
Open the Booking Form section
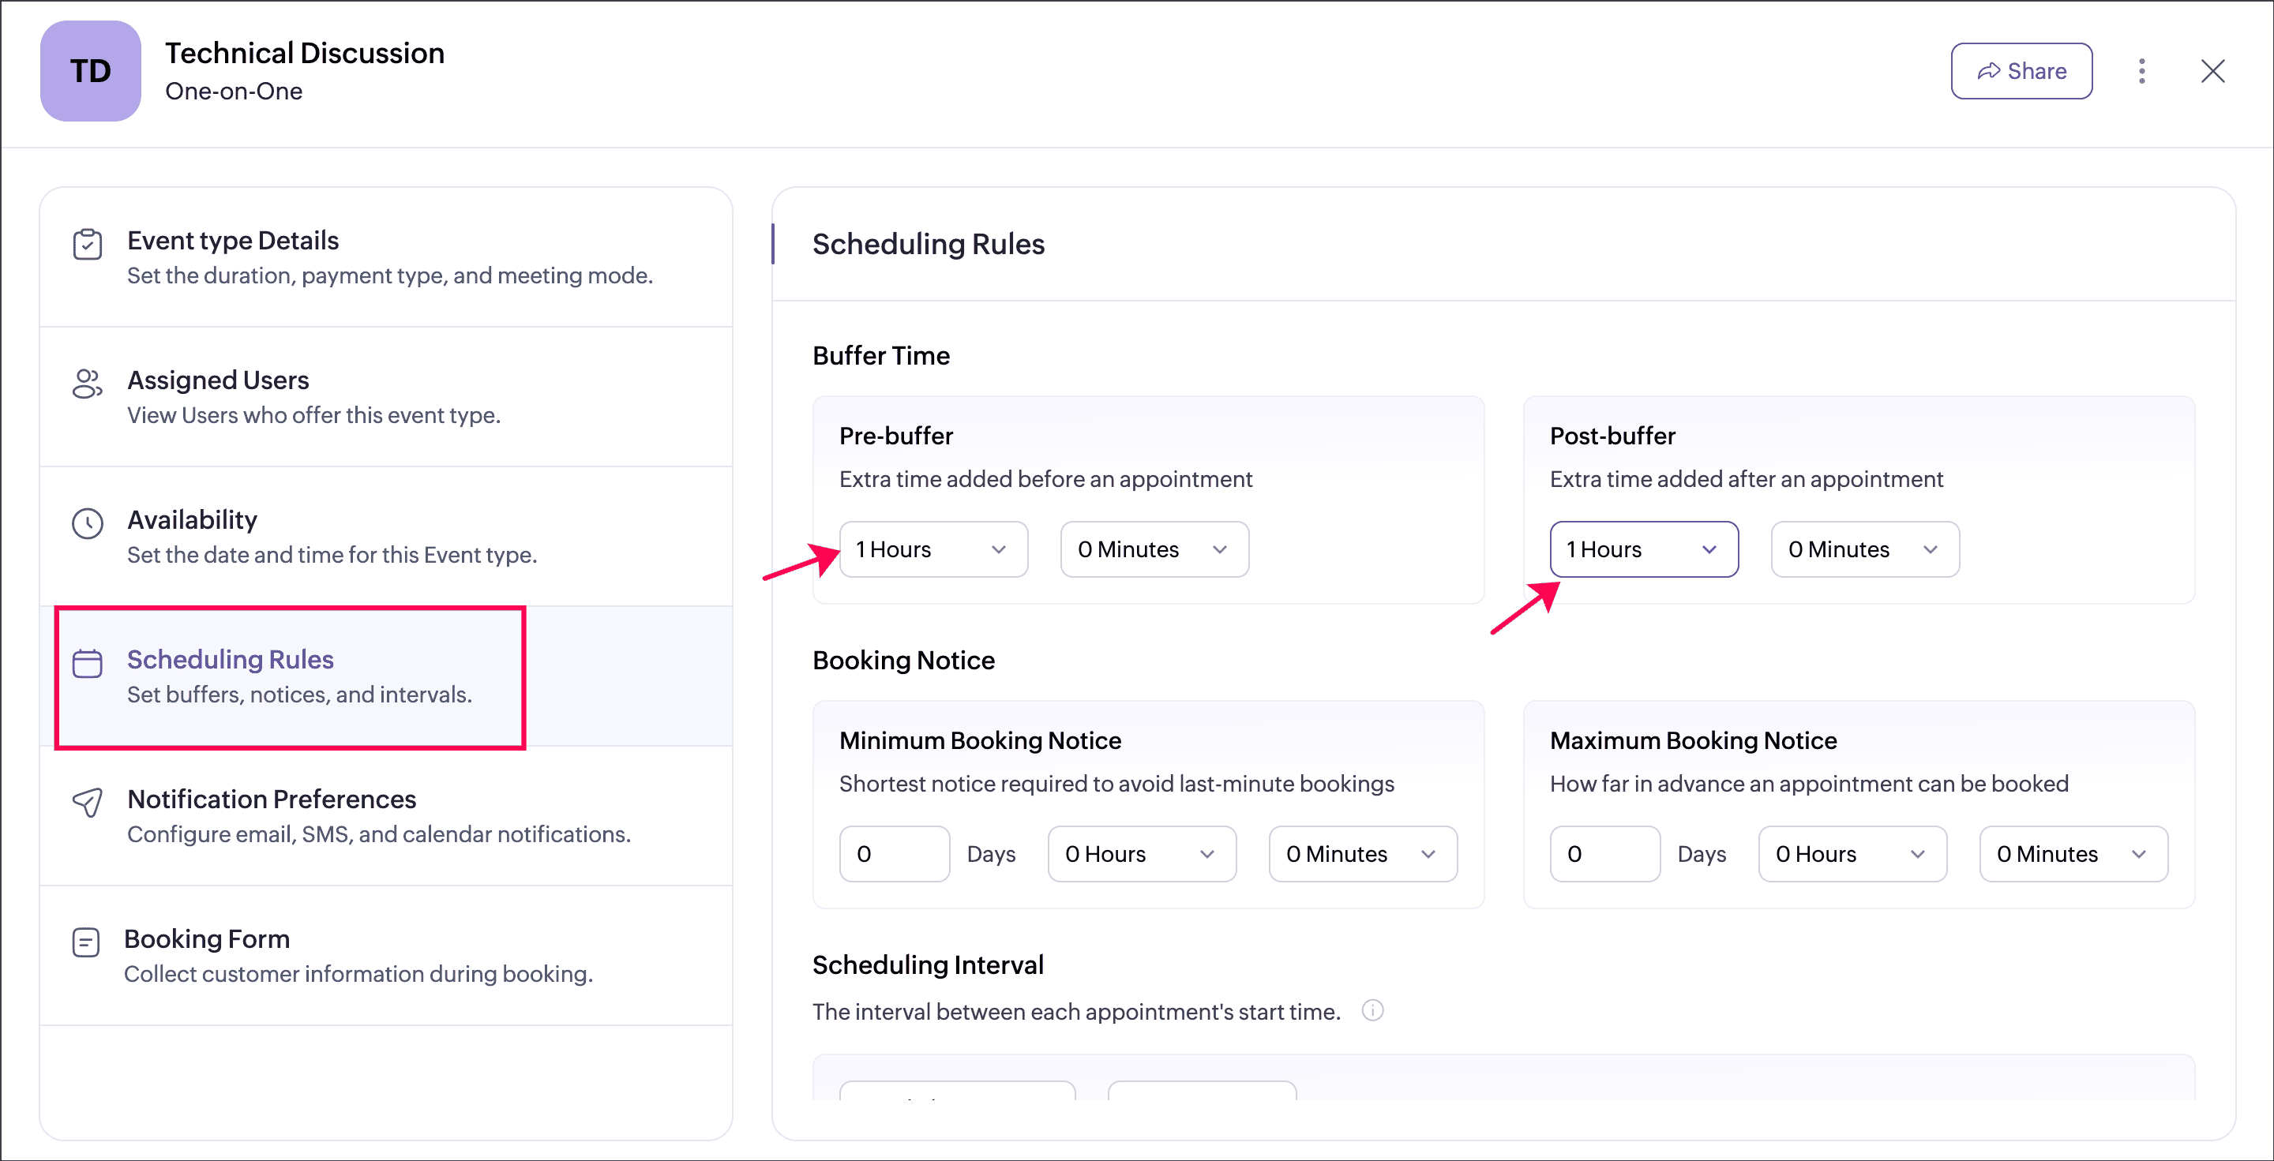point(386,956)
